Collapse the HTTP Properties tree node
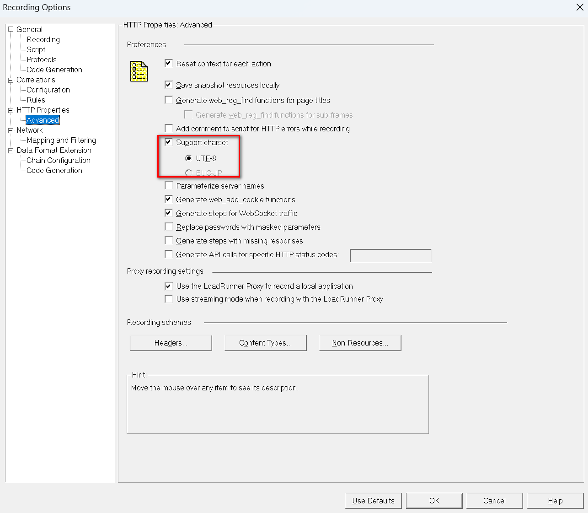This screenshot has width=588, height=513. click(x=11, y=110)
